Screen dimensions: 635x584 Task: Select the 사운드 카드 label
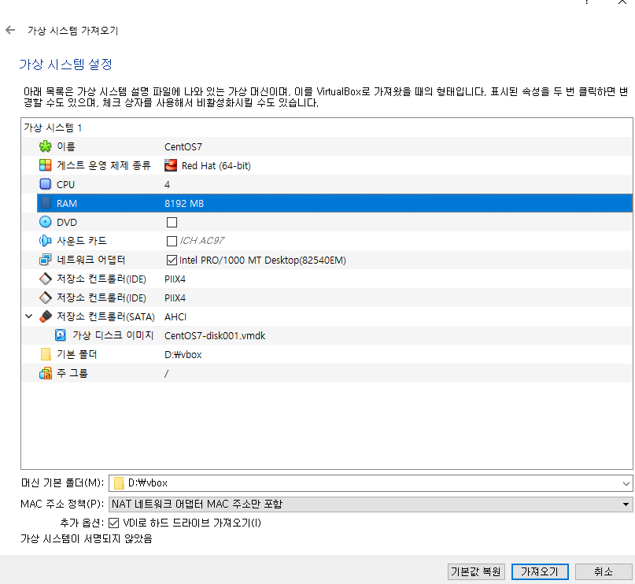pos(81,241)
